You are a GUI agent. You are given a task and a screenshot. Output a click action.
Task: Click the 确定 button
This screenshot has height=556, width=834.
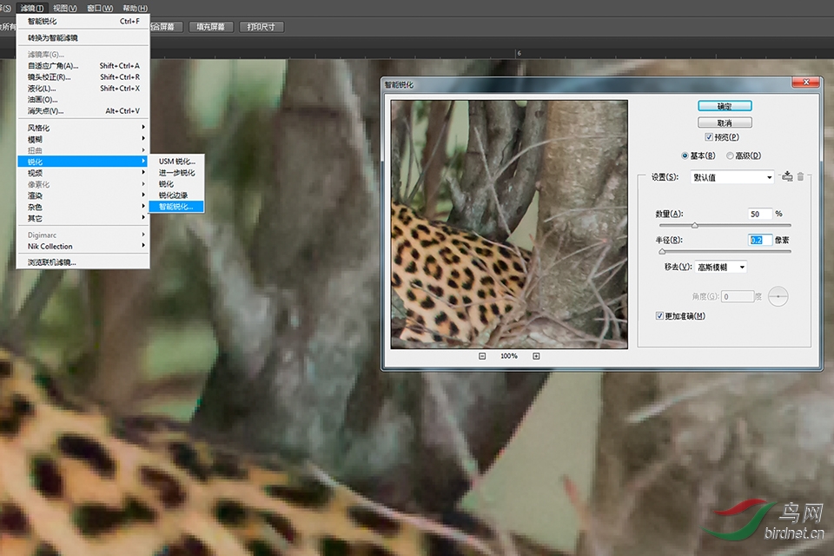[725, 106]
